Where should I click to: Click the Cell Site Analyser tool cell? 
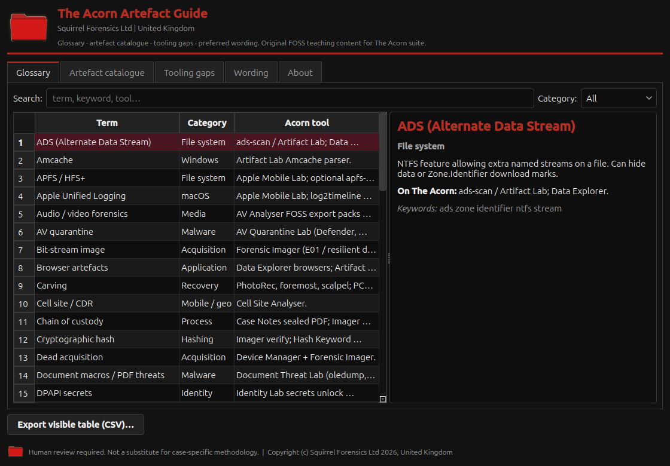306,303
